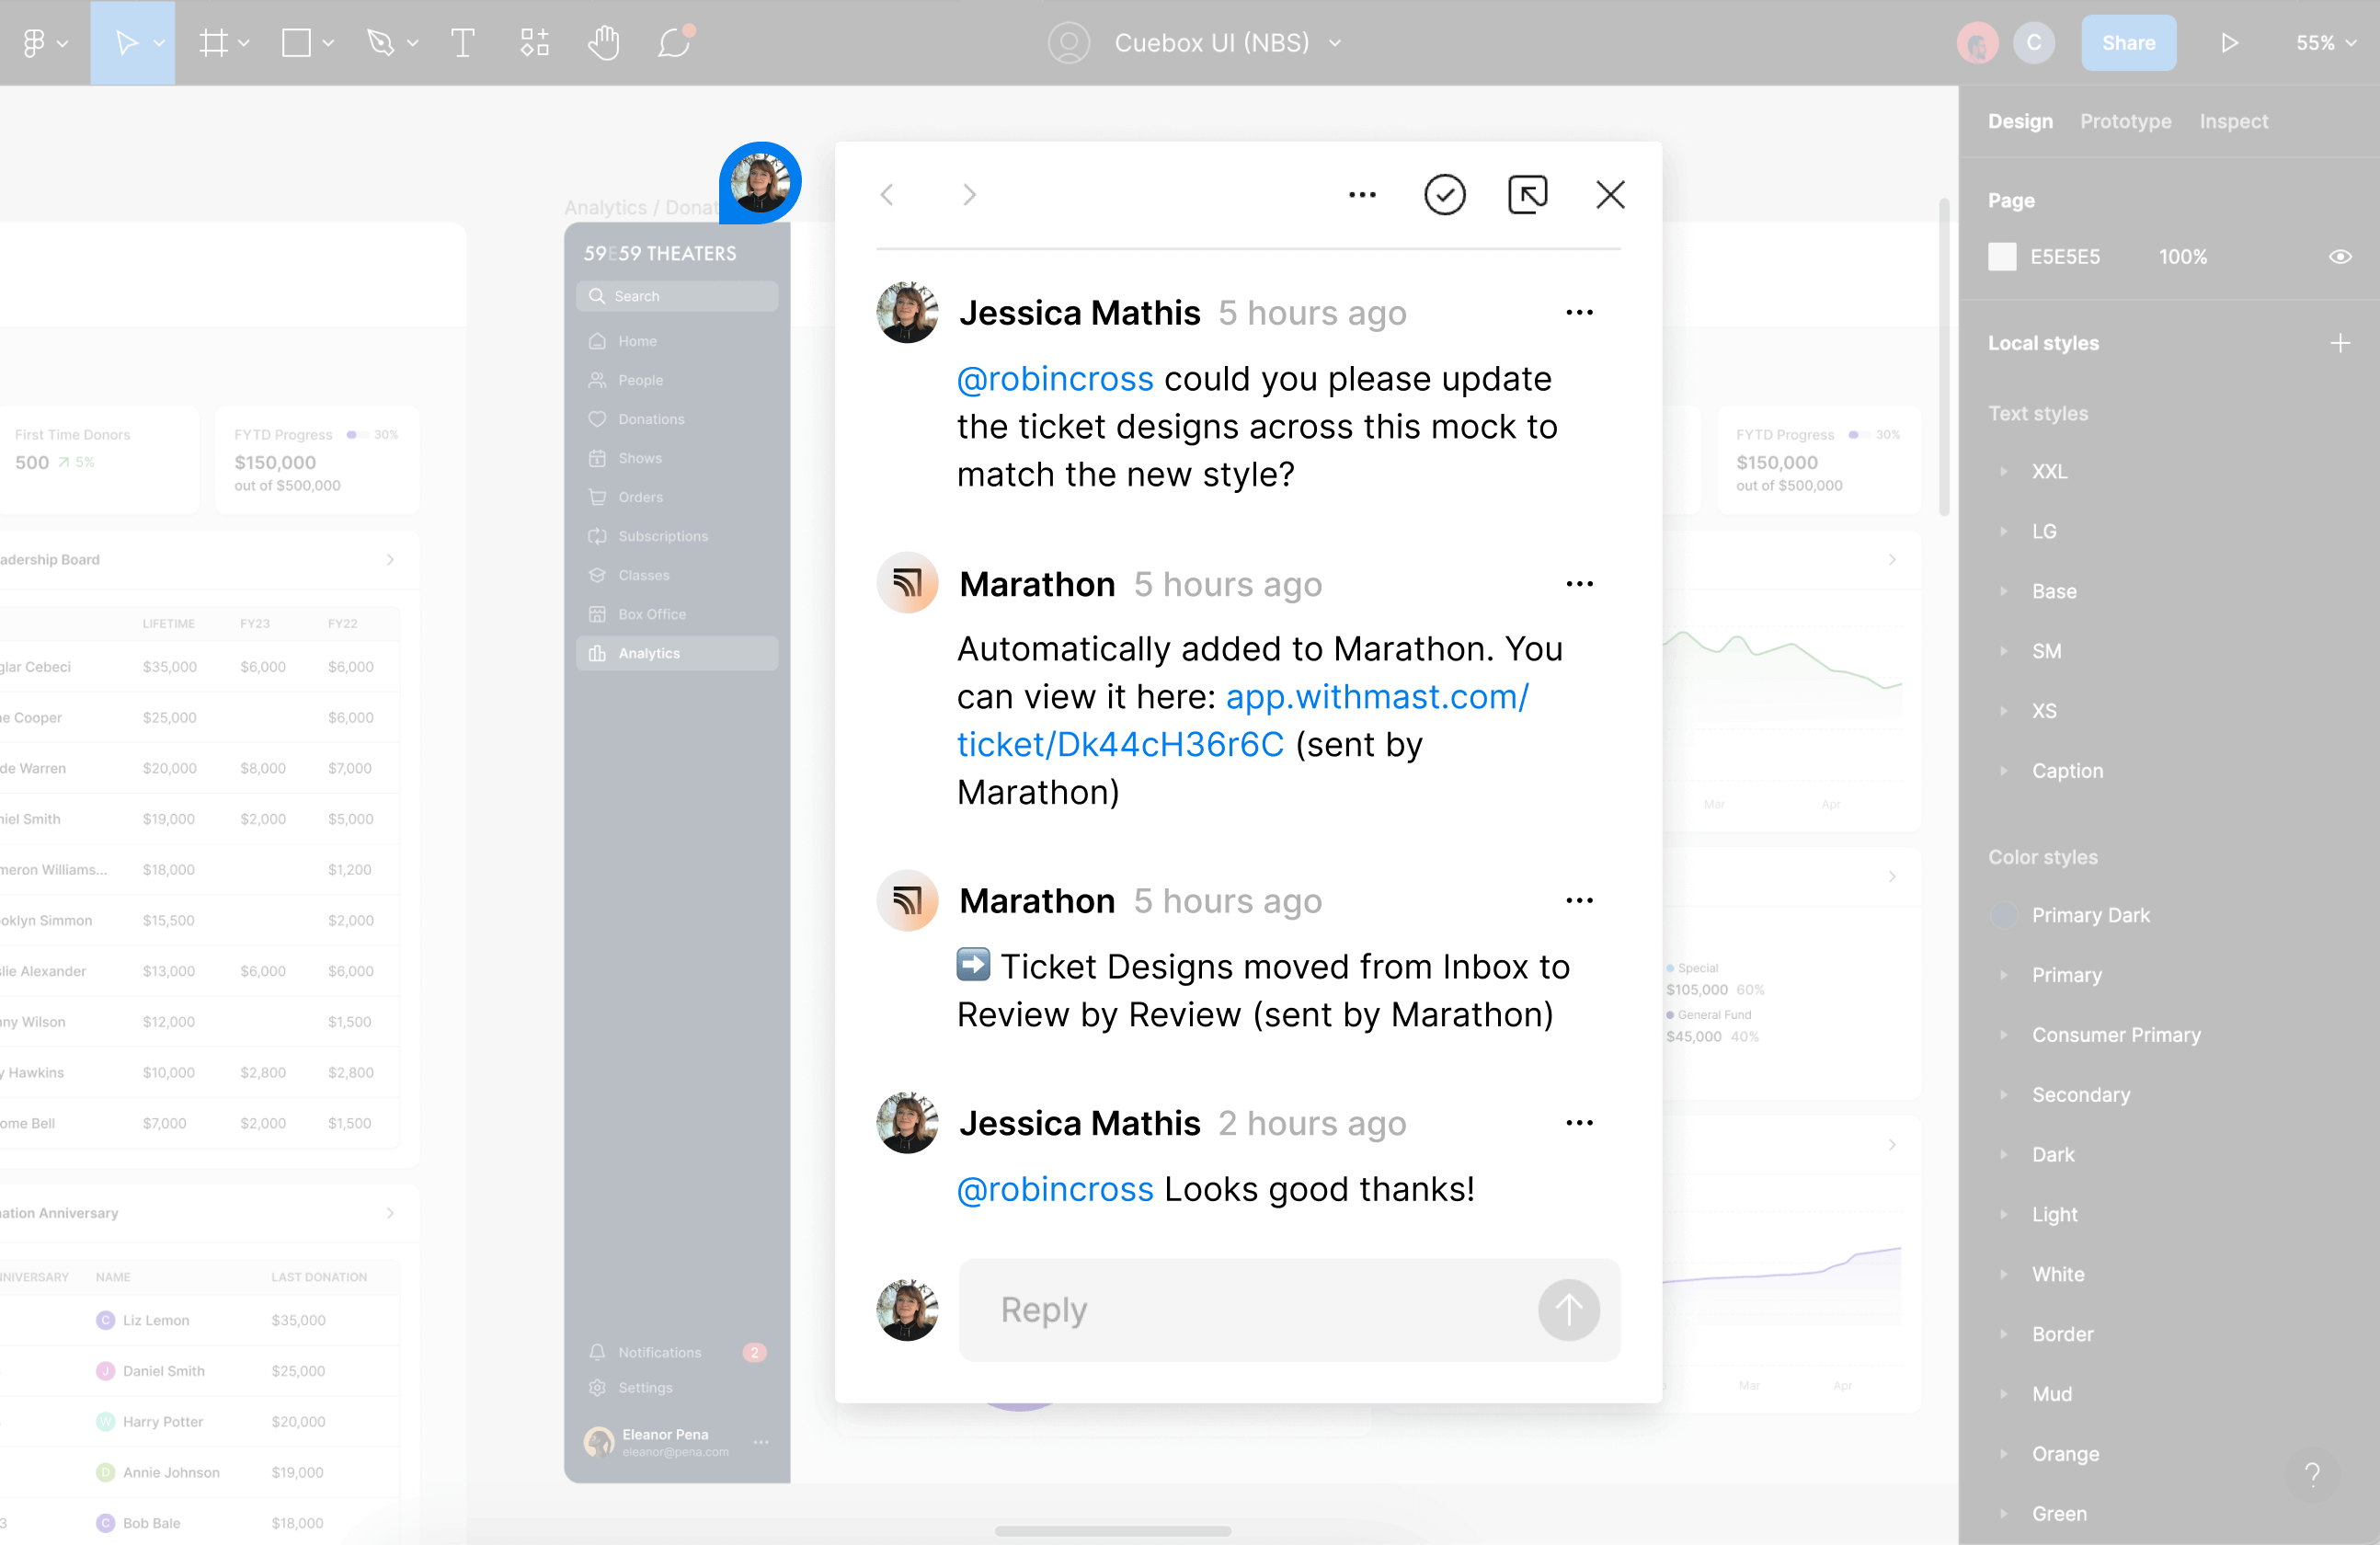This screenshot has height=1545, width=2380.
Task: Click the E5E5E5 page color swatch
Action: [2002, 257]
